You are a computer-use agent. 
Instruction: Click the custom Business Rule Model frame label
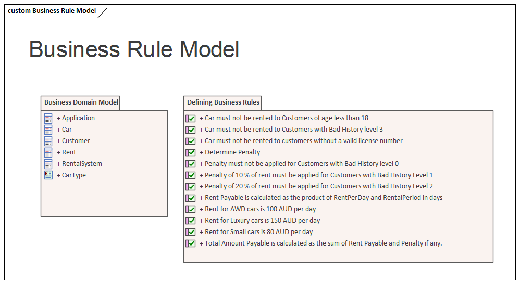click(52, 11)
